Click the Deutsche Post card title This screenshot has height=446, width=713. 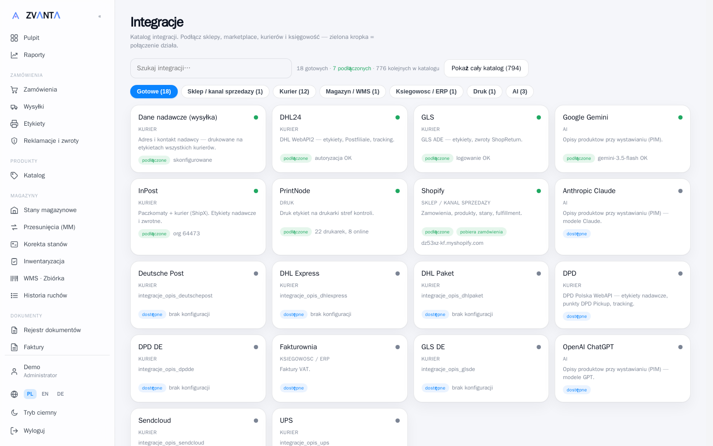click(161, 273)
